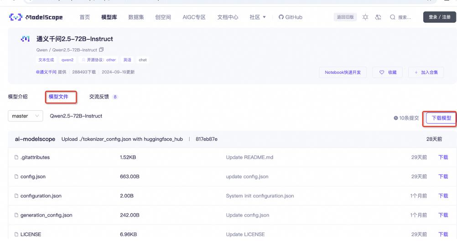Viewport: 457px width, 248px height.
Task: Toggle the light/dark theme sun icon
Action: [365, 17]
